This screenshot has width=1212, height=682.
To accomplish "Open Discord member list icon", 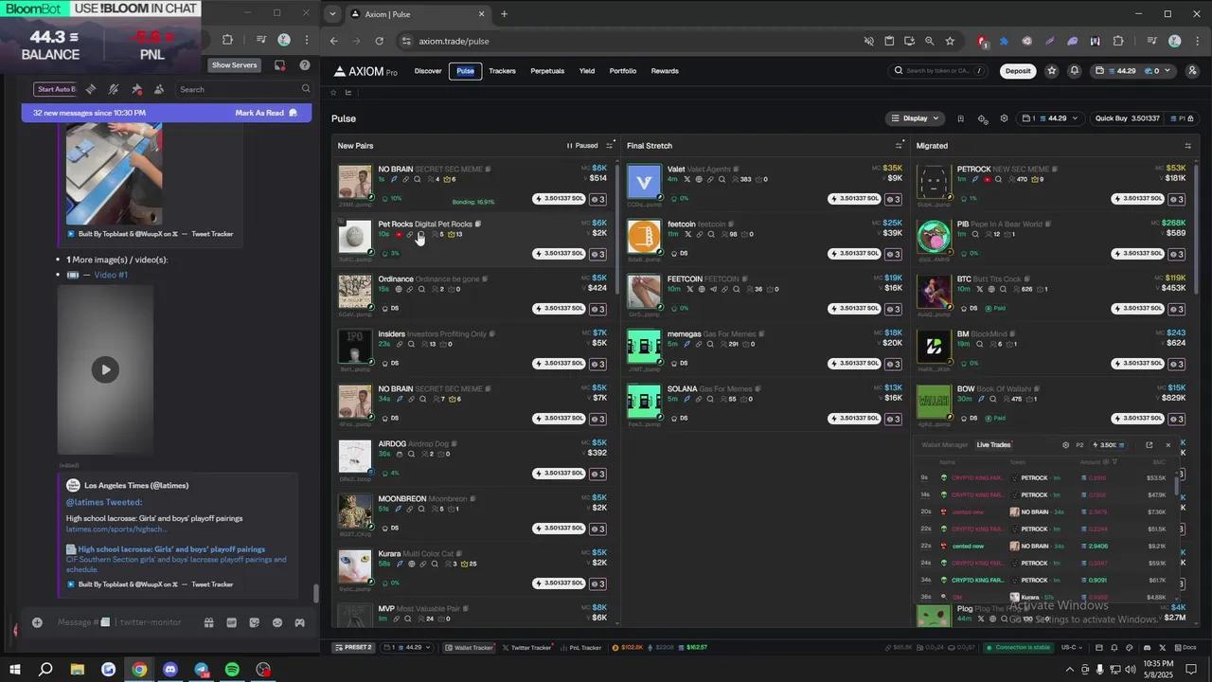I will tap(159, 89).
